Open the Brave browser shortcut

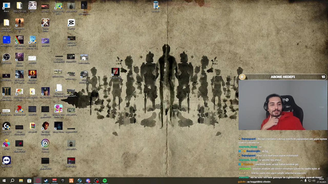(6, 7)
